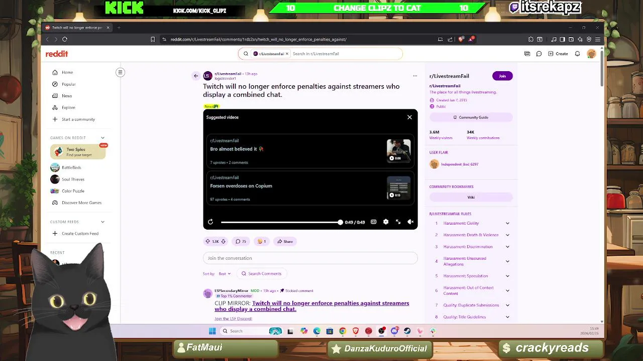Click the advertise icon in Reddit header
Image resolution: width=643 pixels, height=361 pixels.
(527, 54)
